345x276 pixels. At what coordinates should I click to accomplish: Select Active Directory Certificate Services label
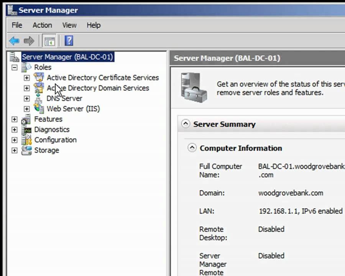pos(103,78)
